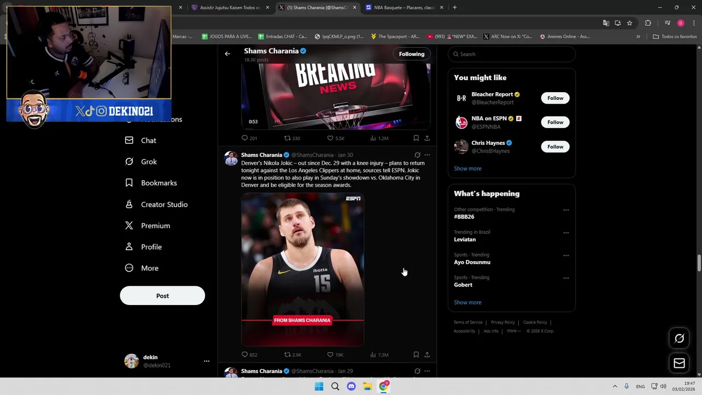Image resolution: width=702 pixels, height=395 pixels.
Task: Open the Leviatan trending topic
Action: click(465, 239)
